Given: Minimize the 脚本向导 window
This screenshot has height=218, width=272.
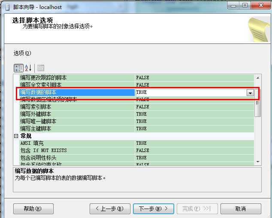Looking at the screenshot, I should (233, 6).
